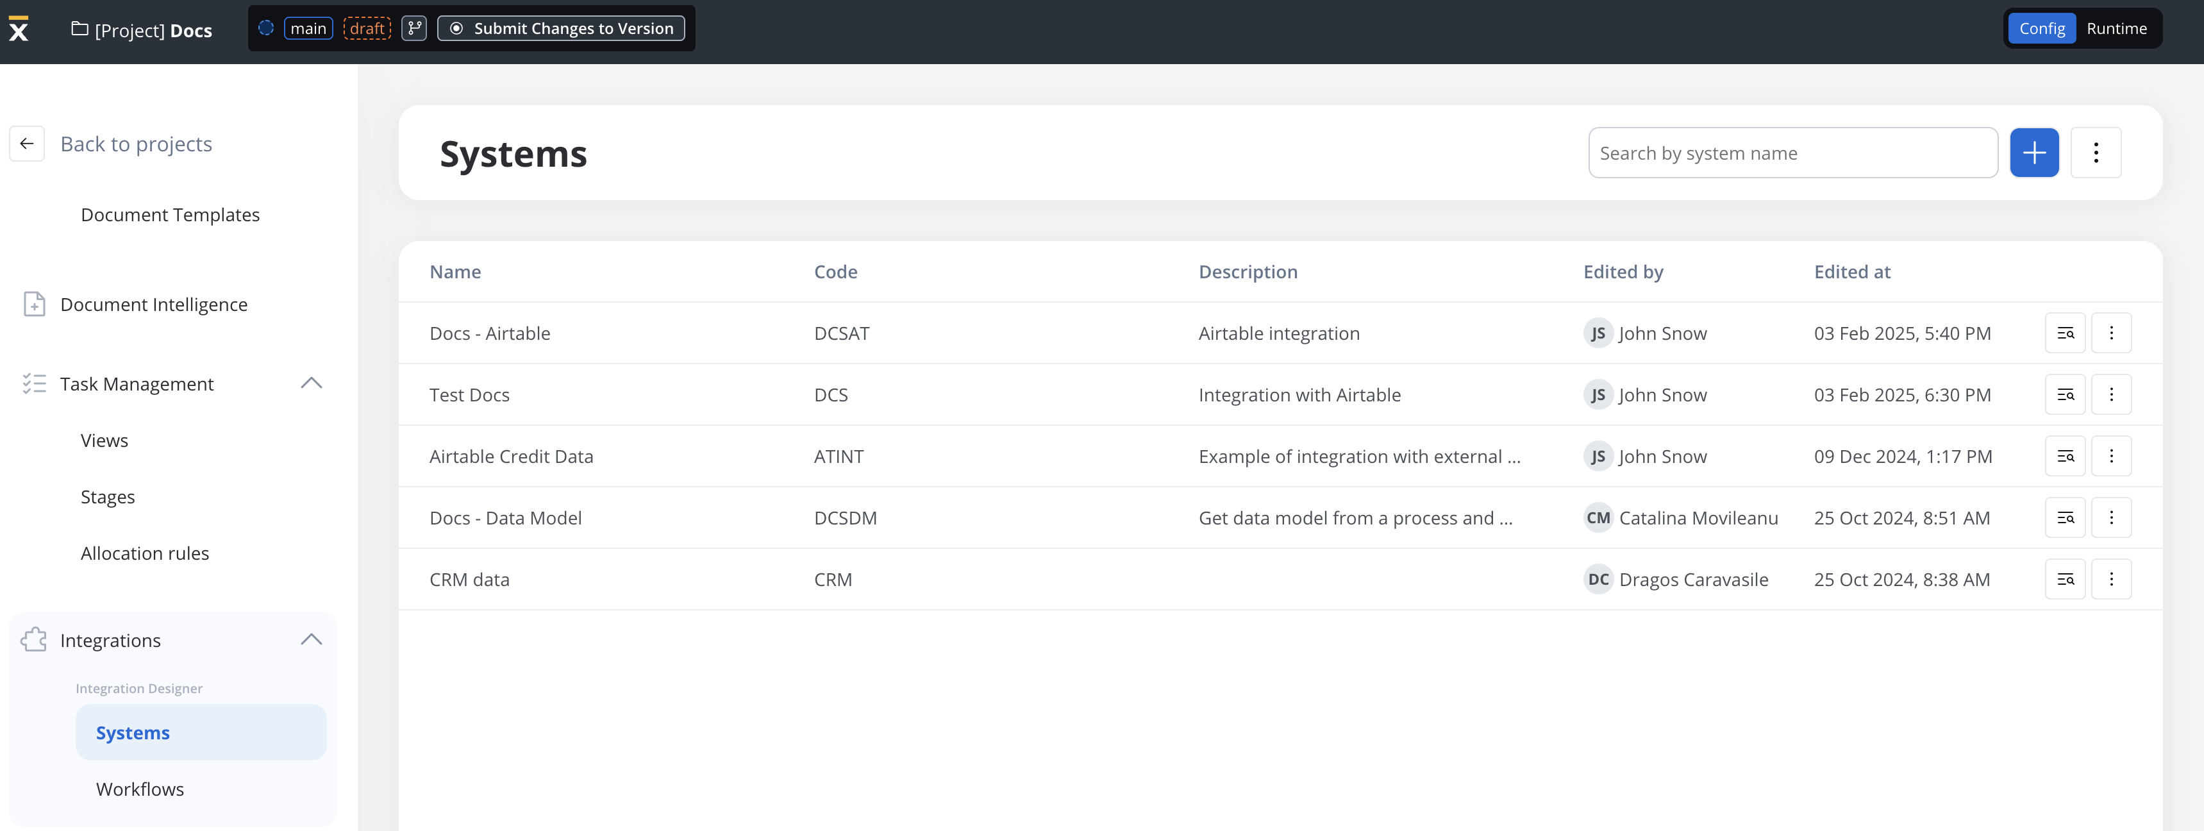Open the Airtable Credit Data system
Screen dimensions: 2204x831
511,457
